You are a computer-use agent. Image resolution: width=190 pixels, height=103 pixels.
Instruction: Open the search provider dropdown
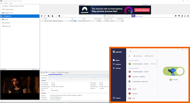(105, 16)
